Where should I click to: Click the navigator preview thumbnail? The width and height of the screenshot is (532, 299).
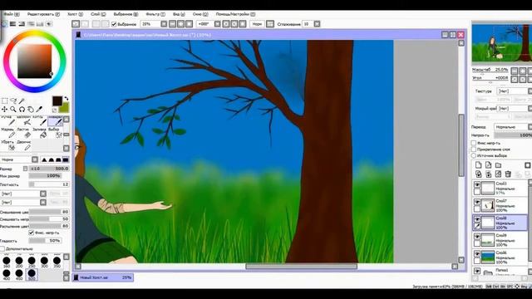tap(502, 43)
